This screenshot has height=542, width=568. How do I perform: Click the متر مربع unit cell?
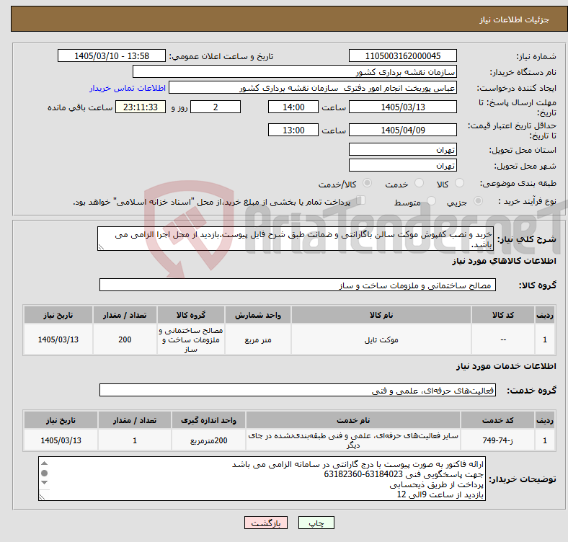coord(258,339)
